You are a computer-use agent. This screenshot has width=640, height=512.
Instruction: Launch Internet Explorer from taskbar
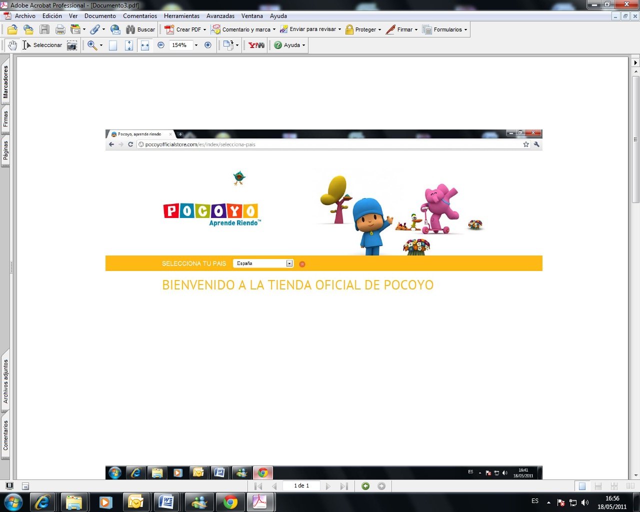(42, 501)
